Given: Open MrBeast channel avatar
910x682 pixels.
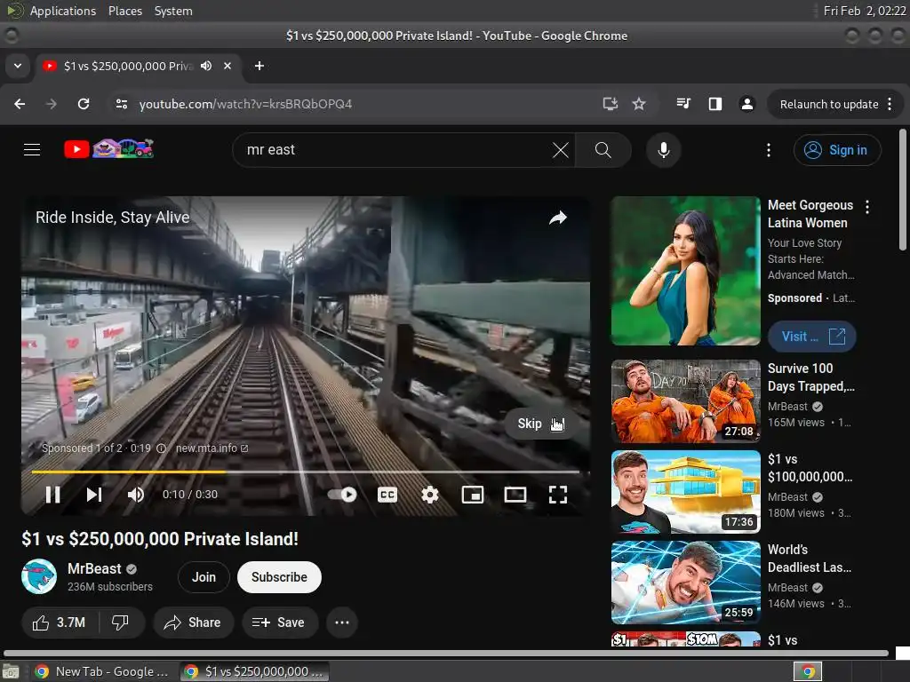Looking at the screenshot, I should tap(39, 576).
